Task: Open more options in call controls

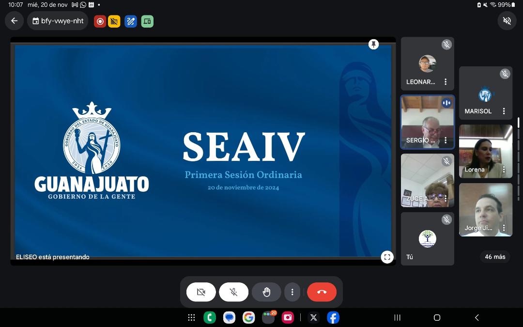Action: pos(292,292)
